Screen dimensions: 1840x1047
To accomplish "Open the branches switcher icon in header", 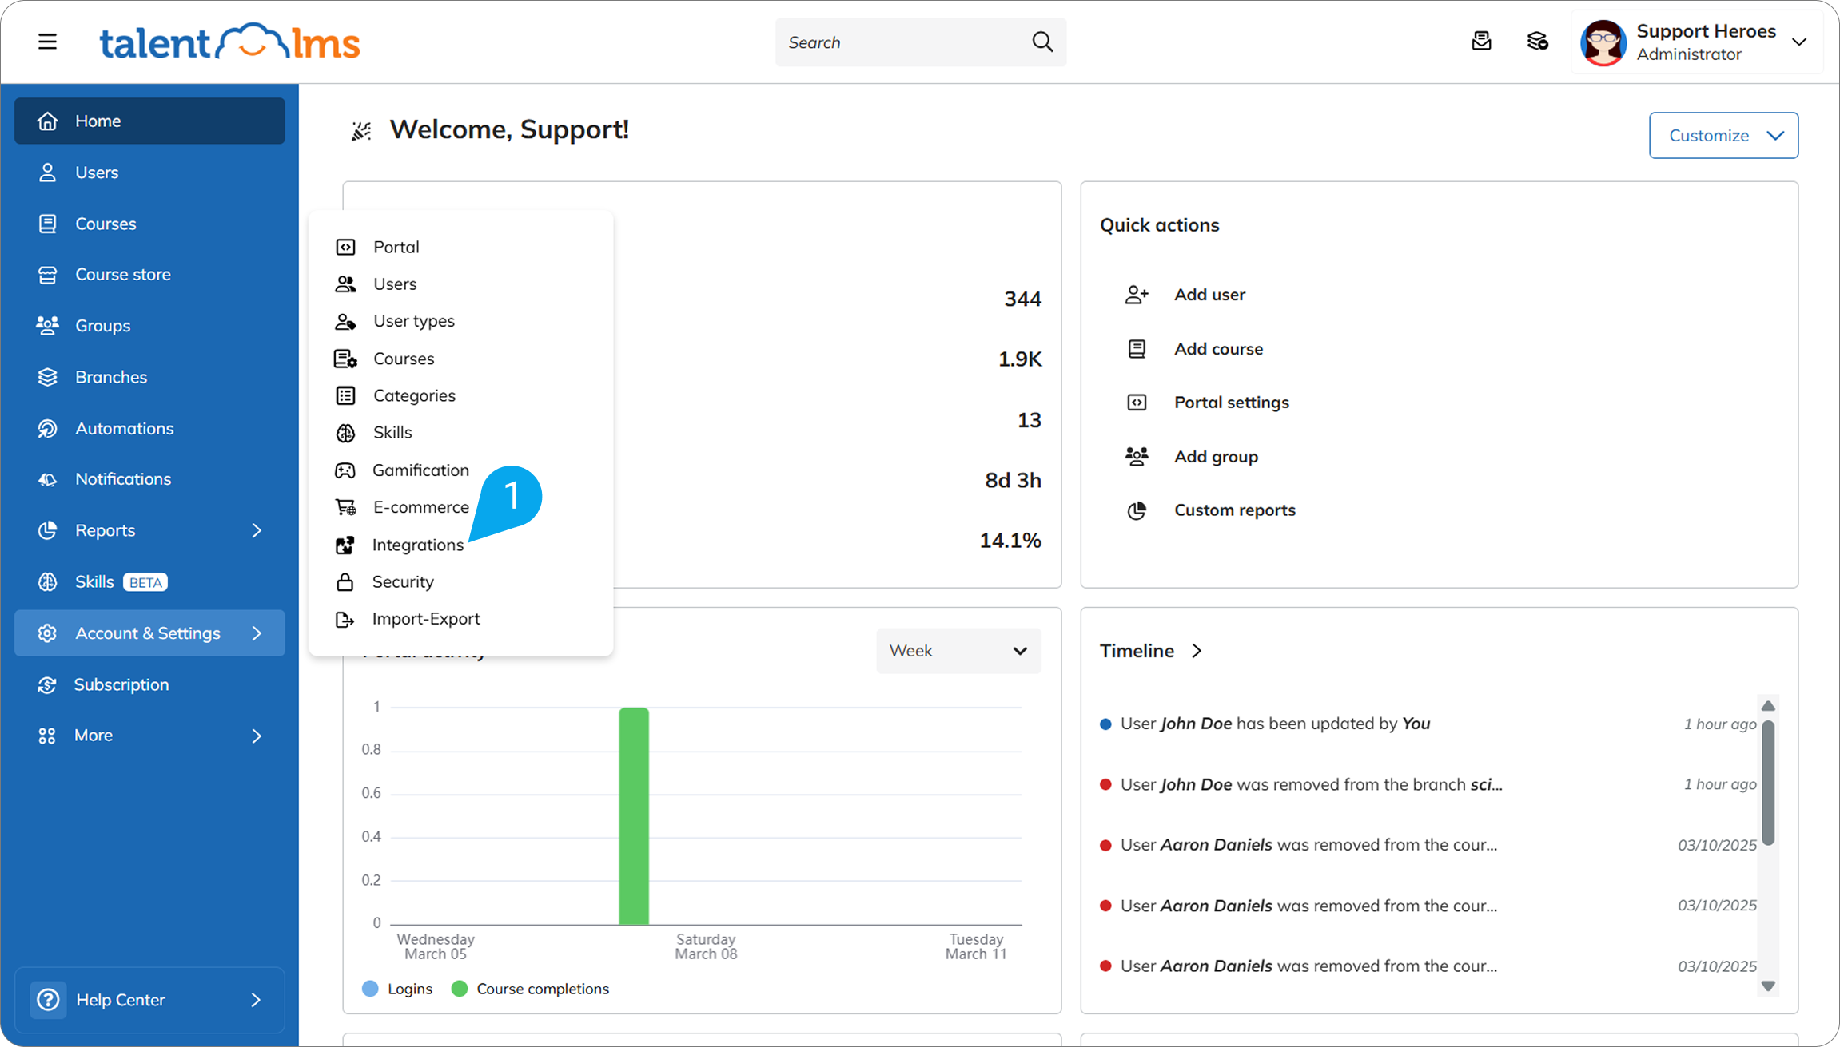I will (1537, 42).
